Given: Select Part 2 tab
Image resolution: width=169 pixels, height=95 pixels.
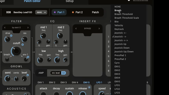Looking at the screenshot, I should coord(77,12).
